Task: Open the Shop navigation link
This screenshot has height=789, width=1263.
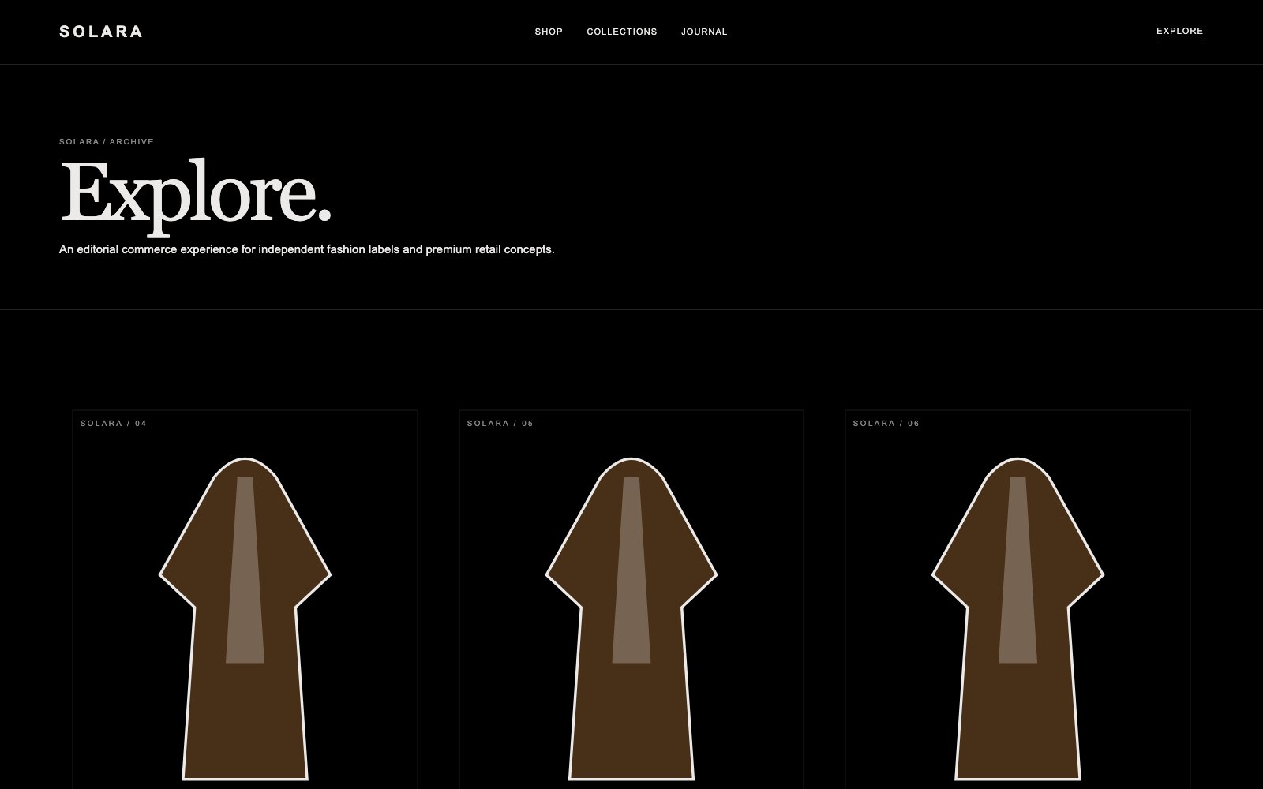Action: tap(549, 32)
